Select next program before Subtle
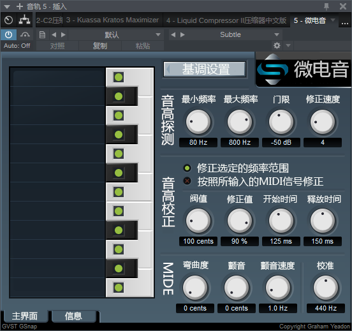This screenshot has height=331, width=352. click(182, 35)
